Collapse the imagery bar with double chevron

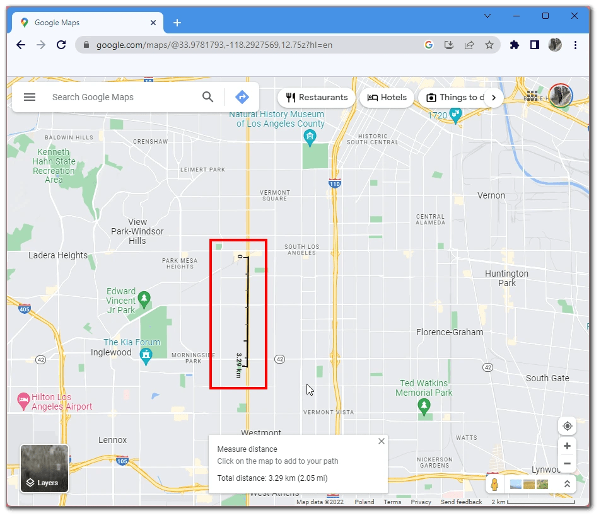click(x=567, y=484)
